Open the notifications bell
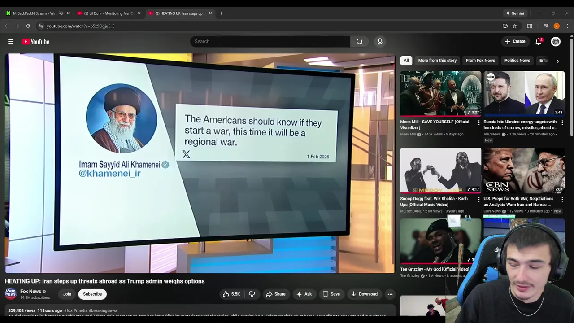 click(x=539, y=41)
